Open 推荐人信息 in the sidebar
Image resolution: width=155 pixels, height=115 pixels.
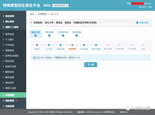click(11, 88)
